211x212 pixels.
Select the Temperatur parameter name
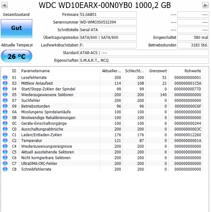tap(31, 140)
